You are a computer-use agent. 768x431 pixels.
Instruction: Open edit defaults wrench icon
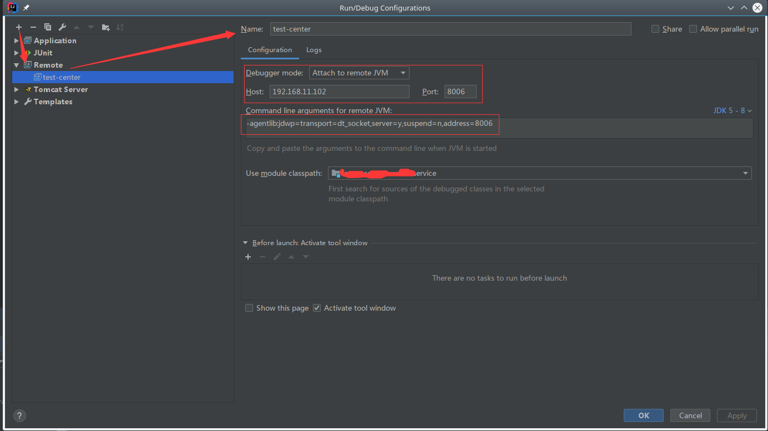click(x=62, y=27)
